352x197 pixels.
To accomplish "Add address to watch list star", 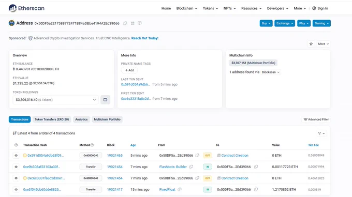I will coord(311,44).
